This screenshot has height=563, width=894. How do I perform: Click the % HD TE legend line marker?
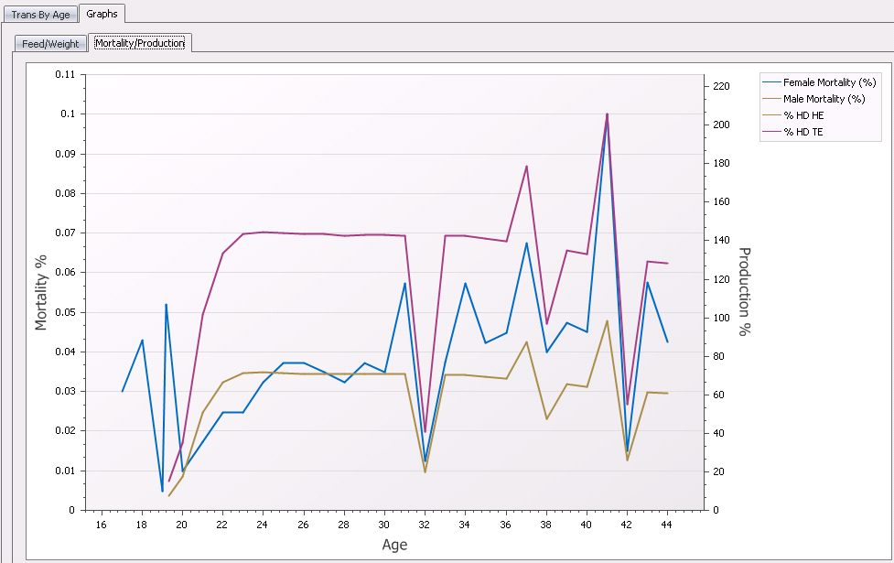pos(771,133)
